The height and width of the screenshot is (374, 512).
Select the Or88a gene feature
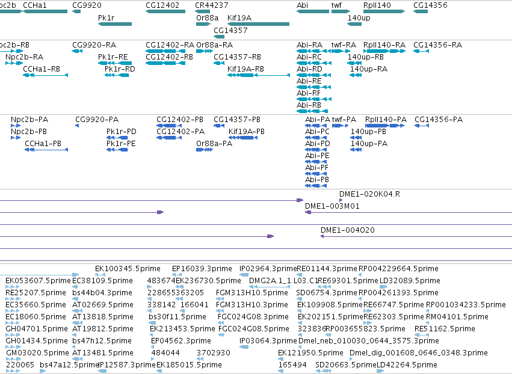coord(203,24)
